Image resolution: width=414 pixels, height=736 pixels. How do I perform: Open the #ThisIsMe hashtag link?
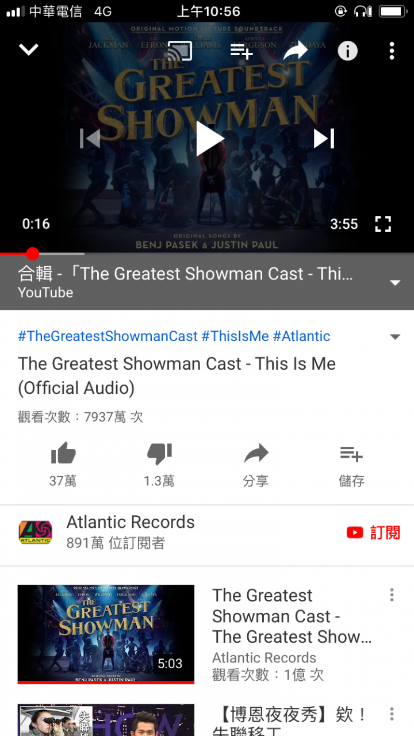click(x=235, y=336)
